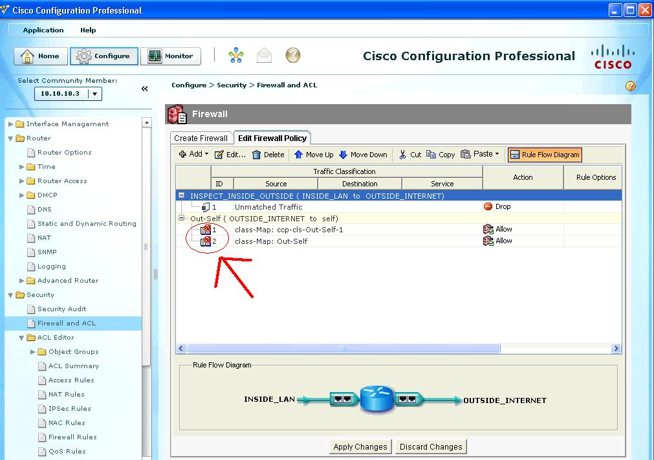Click the router icon in flow diagram
654x460 pixels.
pos(377,399)
